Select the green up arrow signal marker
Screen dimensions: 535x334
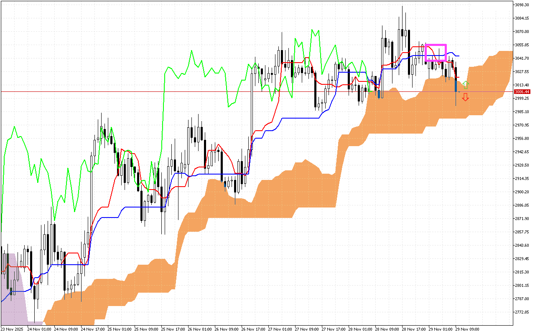(466, 85)
